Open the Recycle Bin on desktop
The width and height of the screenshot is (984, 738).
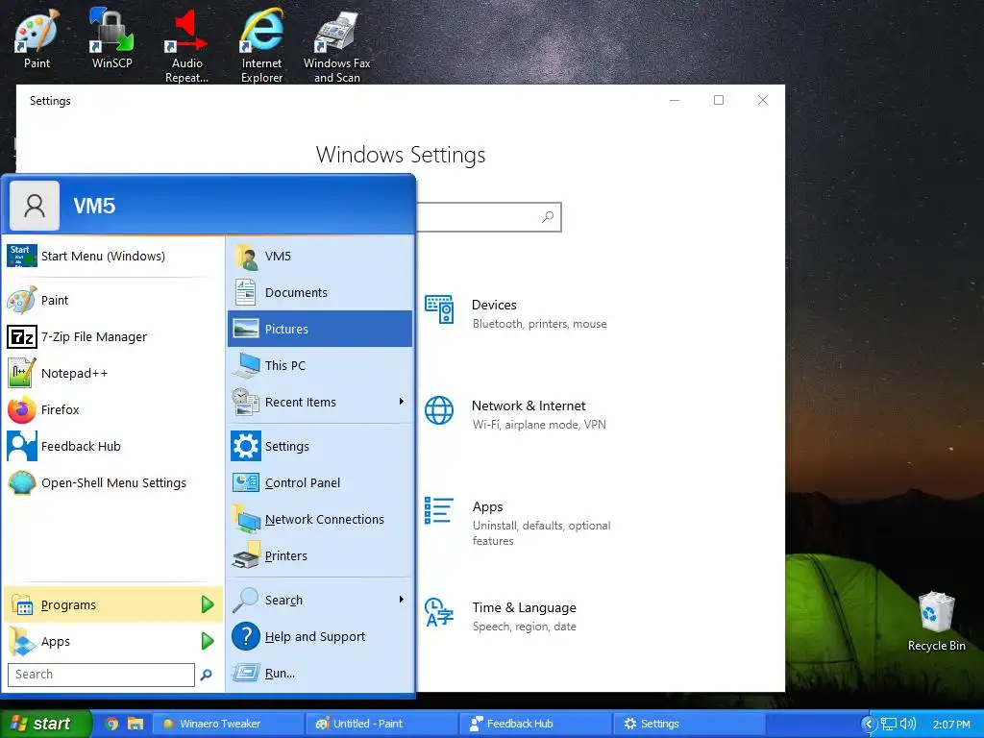click(x=936, y=622)
